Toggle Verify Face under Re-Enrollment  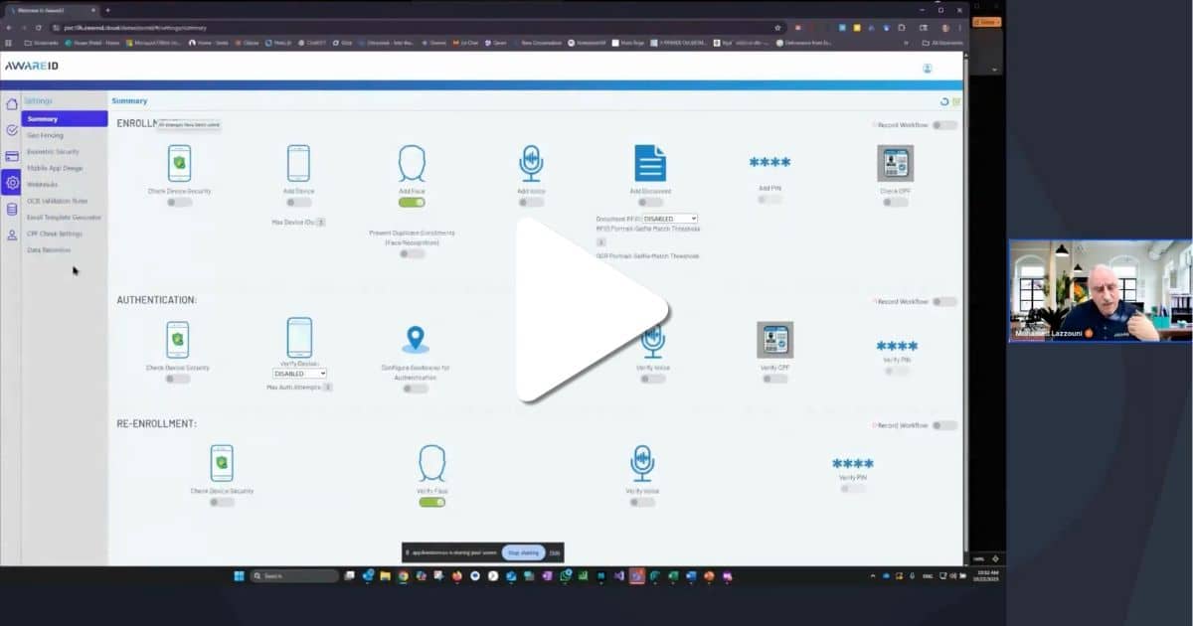[x=431, y=502]
